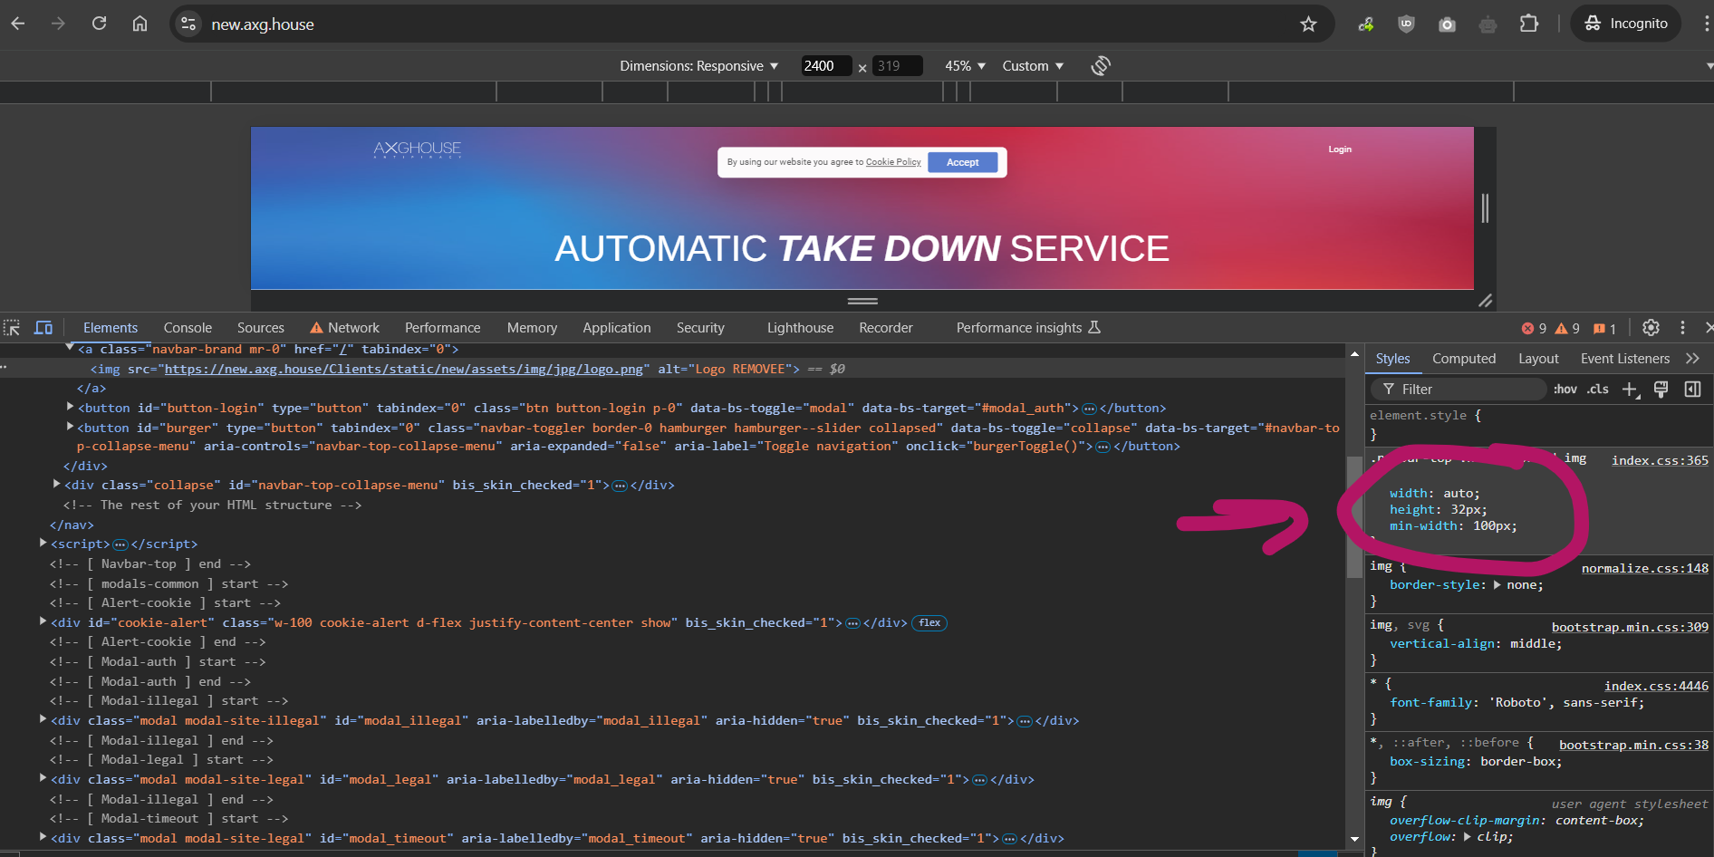Open the index.css:365 source link
Screen dimensions: 1714x857
coord(1660,460)
